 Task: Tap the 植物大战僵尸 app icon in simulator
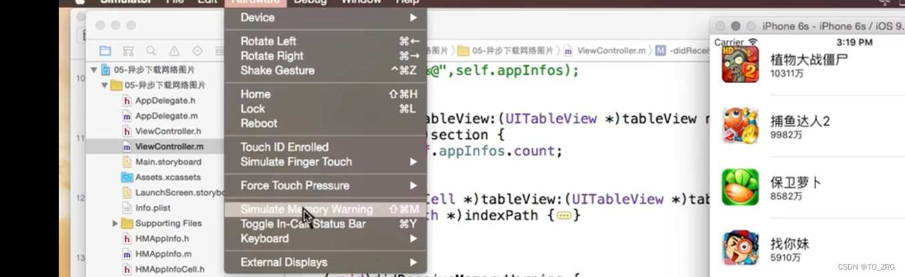click(x=740, y=64)
